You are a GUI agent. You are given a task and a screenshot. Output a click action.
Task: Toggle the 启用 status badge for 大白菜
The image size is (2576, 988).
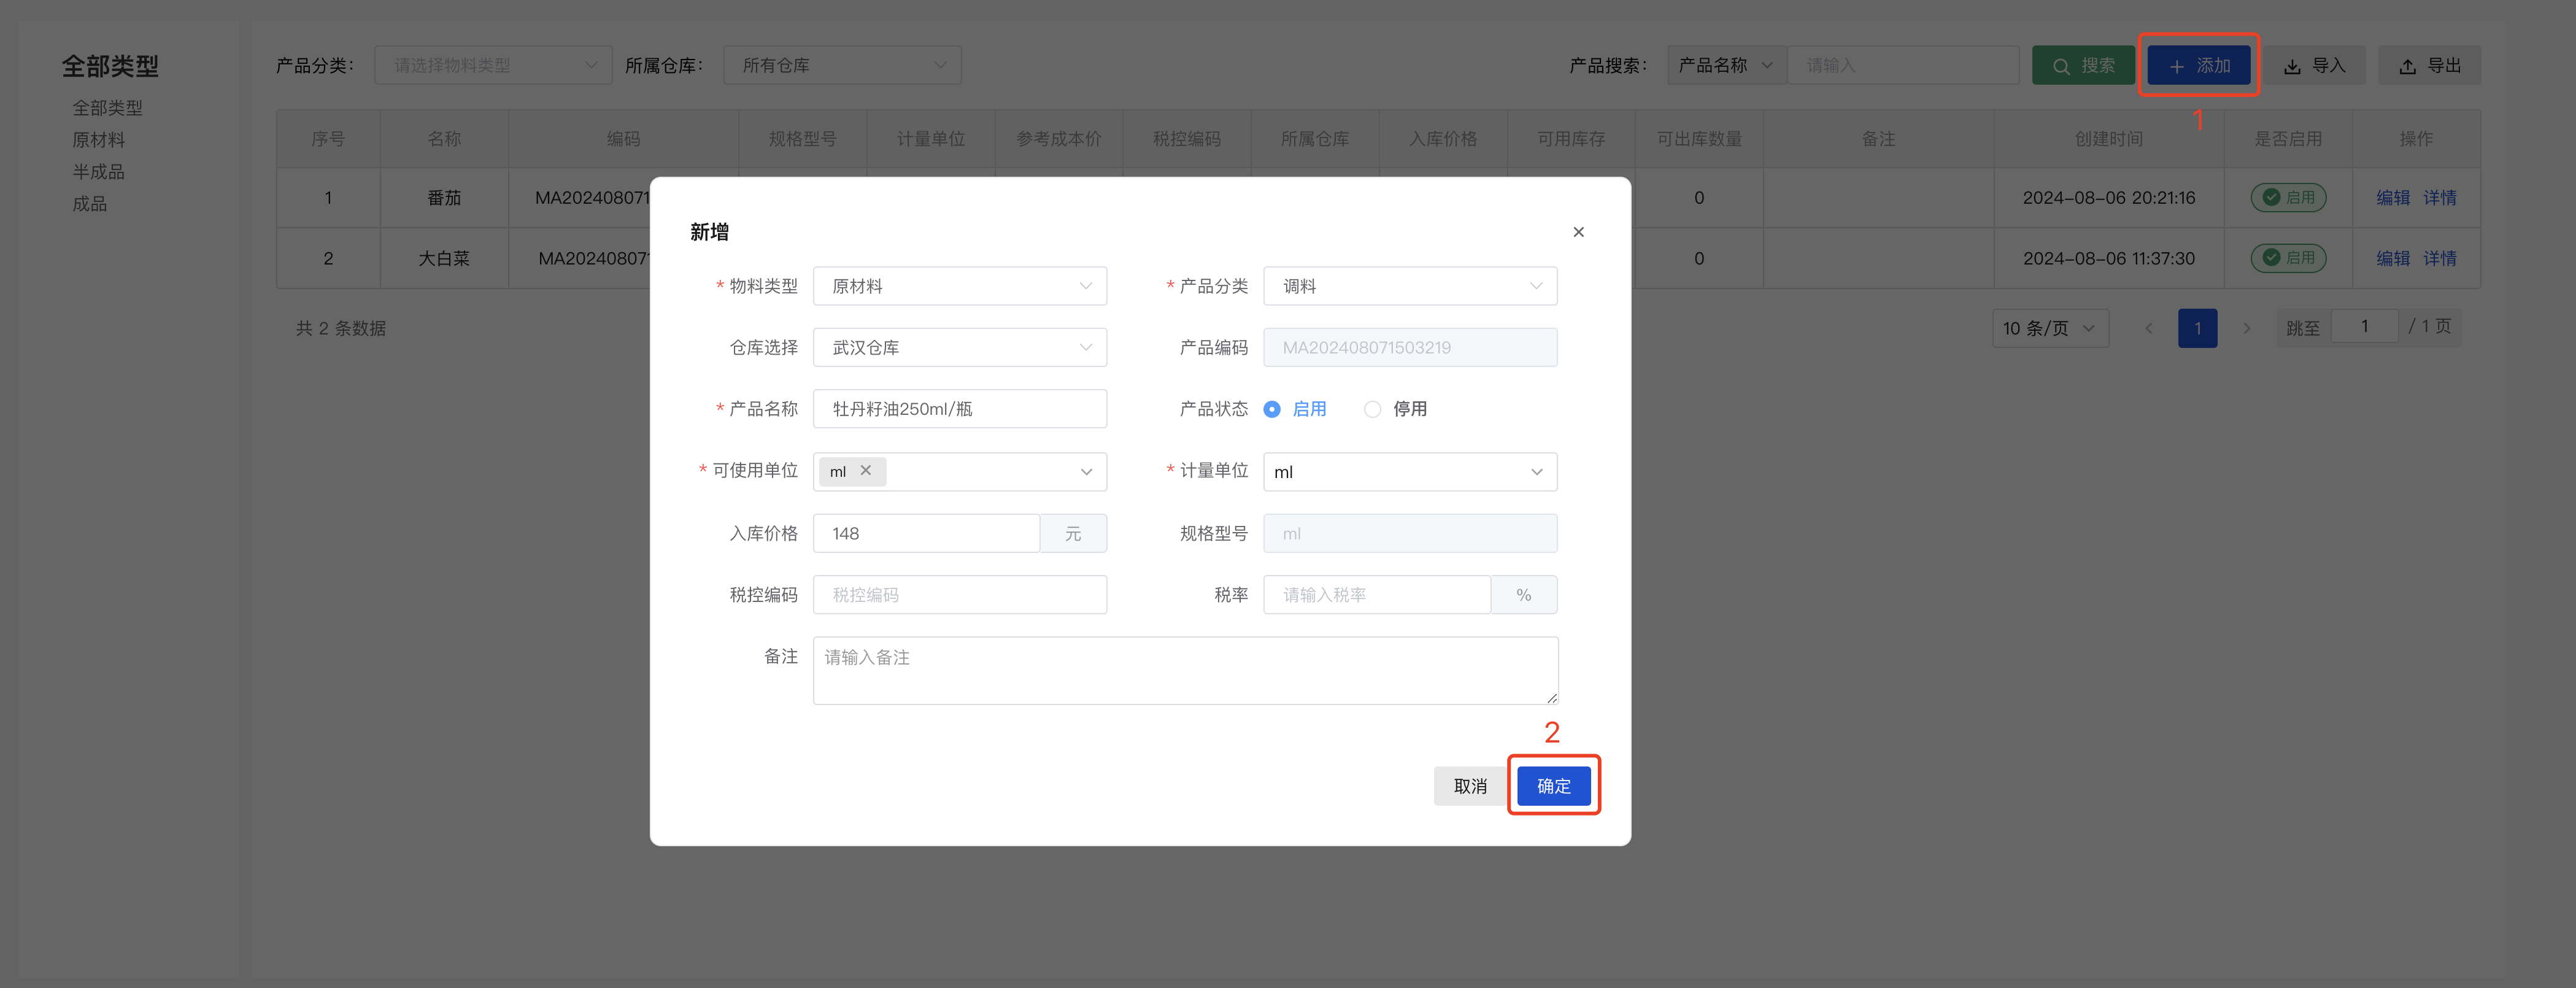click(x=2288, y=258)
